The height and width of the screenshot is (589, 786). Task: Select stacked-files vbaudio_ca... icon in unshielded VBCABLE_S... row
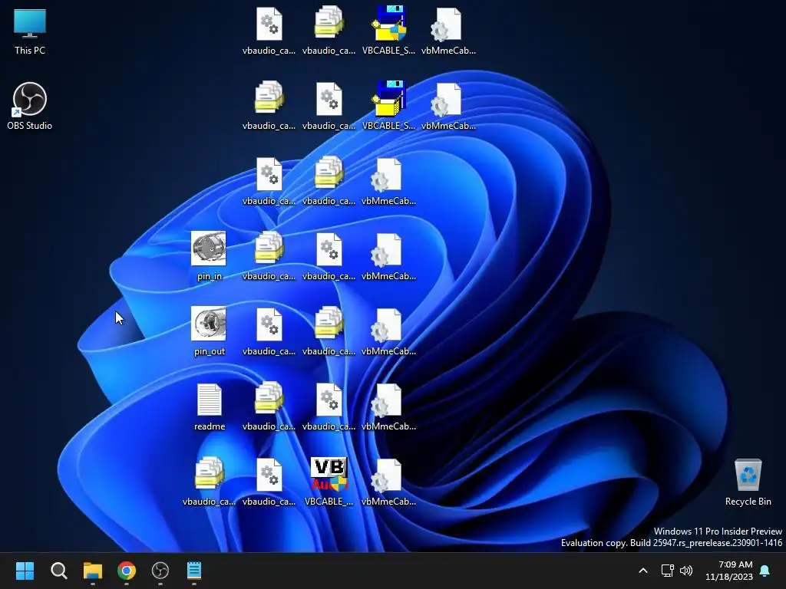269,106
